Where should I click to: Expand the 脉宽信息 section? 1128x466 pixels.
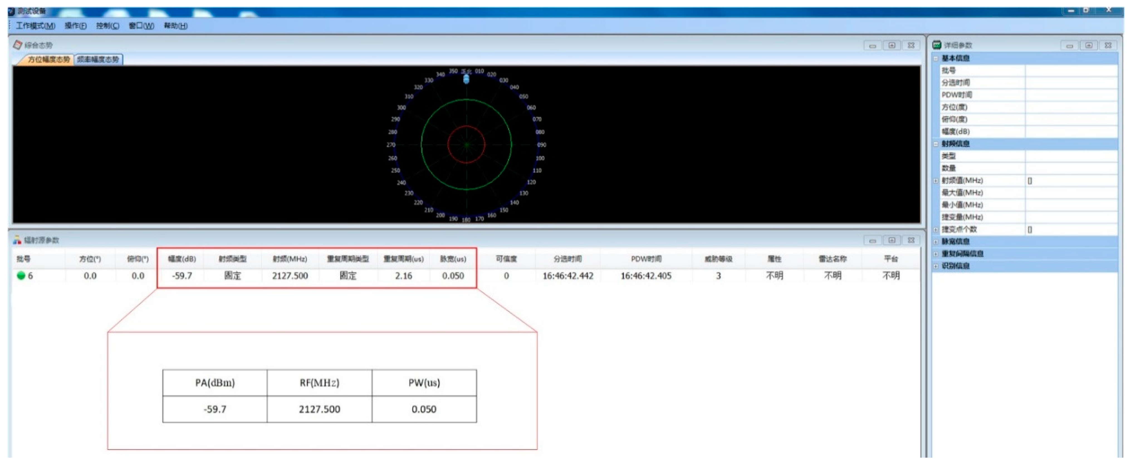[x=936, y=241]
